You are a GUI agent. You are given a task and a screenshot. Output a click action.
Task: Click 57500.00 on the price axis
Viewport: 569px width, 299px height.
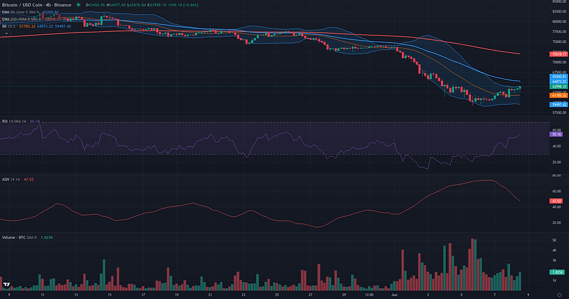[559, 113]
